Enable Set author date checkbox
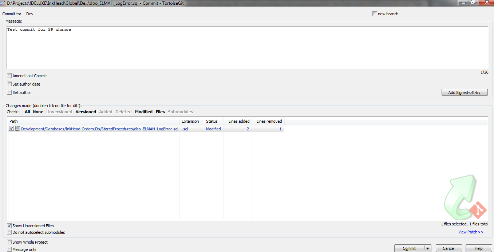 click(9, 84)
